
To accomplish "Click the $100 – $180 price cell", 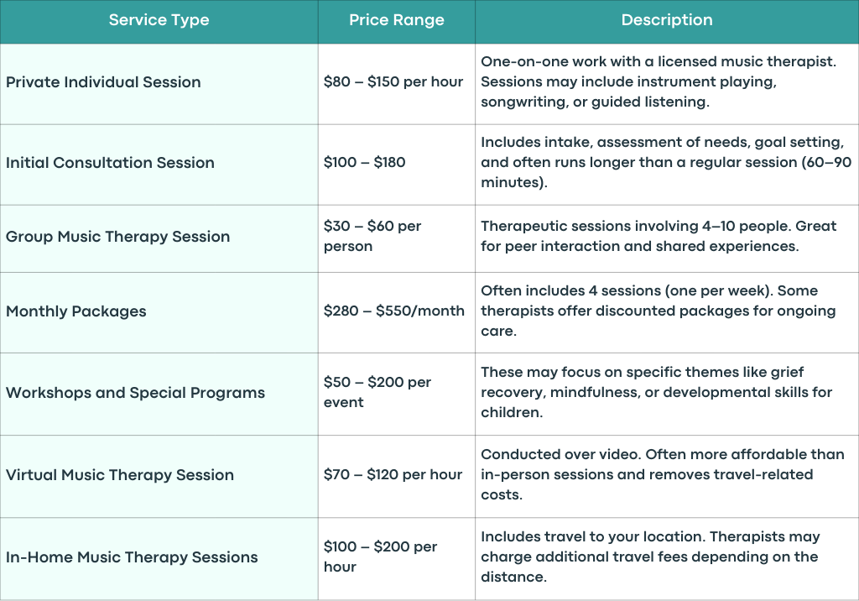I will pos(397,165).
